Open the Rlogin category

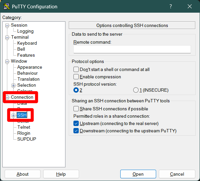tap(24, 133)
